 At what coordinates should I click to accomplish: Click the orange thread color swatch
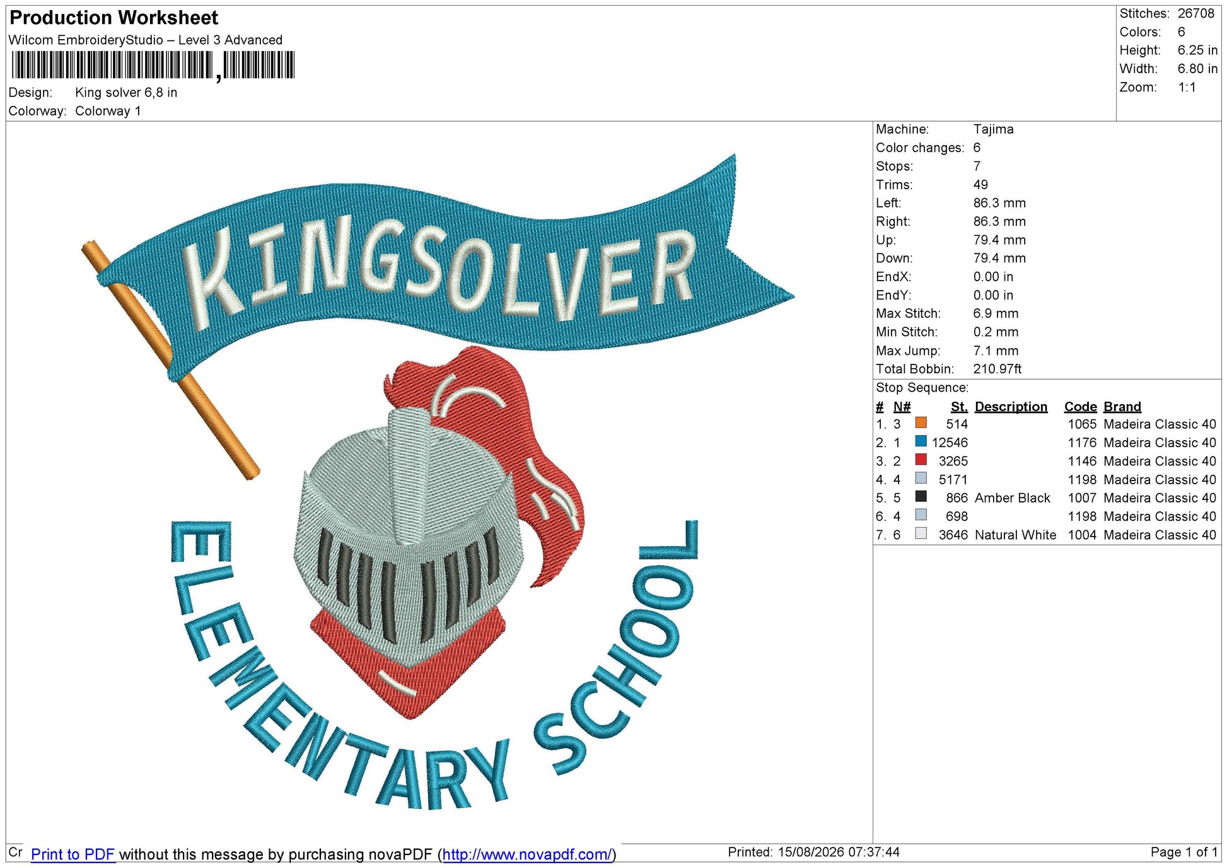tap(921, 423)
